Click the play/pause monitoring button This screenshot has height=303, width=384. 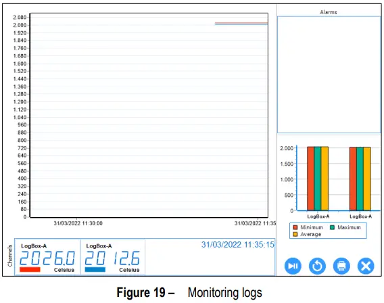coord(293,266)
